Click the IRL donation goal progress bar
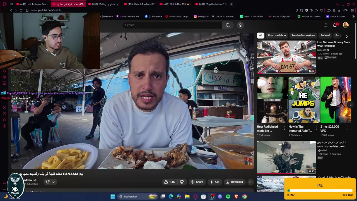This screenshot has width=357, height=201. pos(320,191)
